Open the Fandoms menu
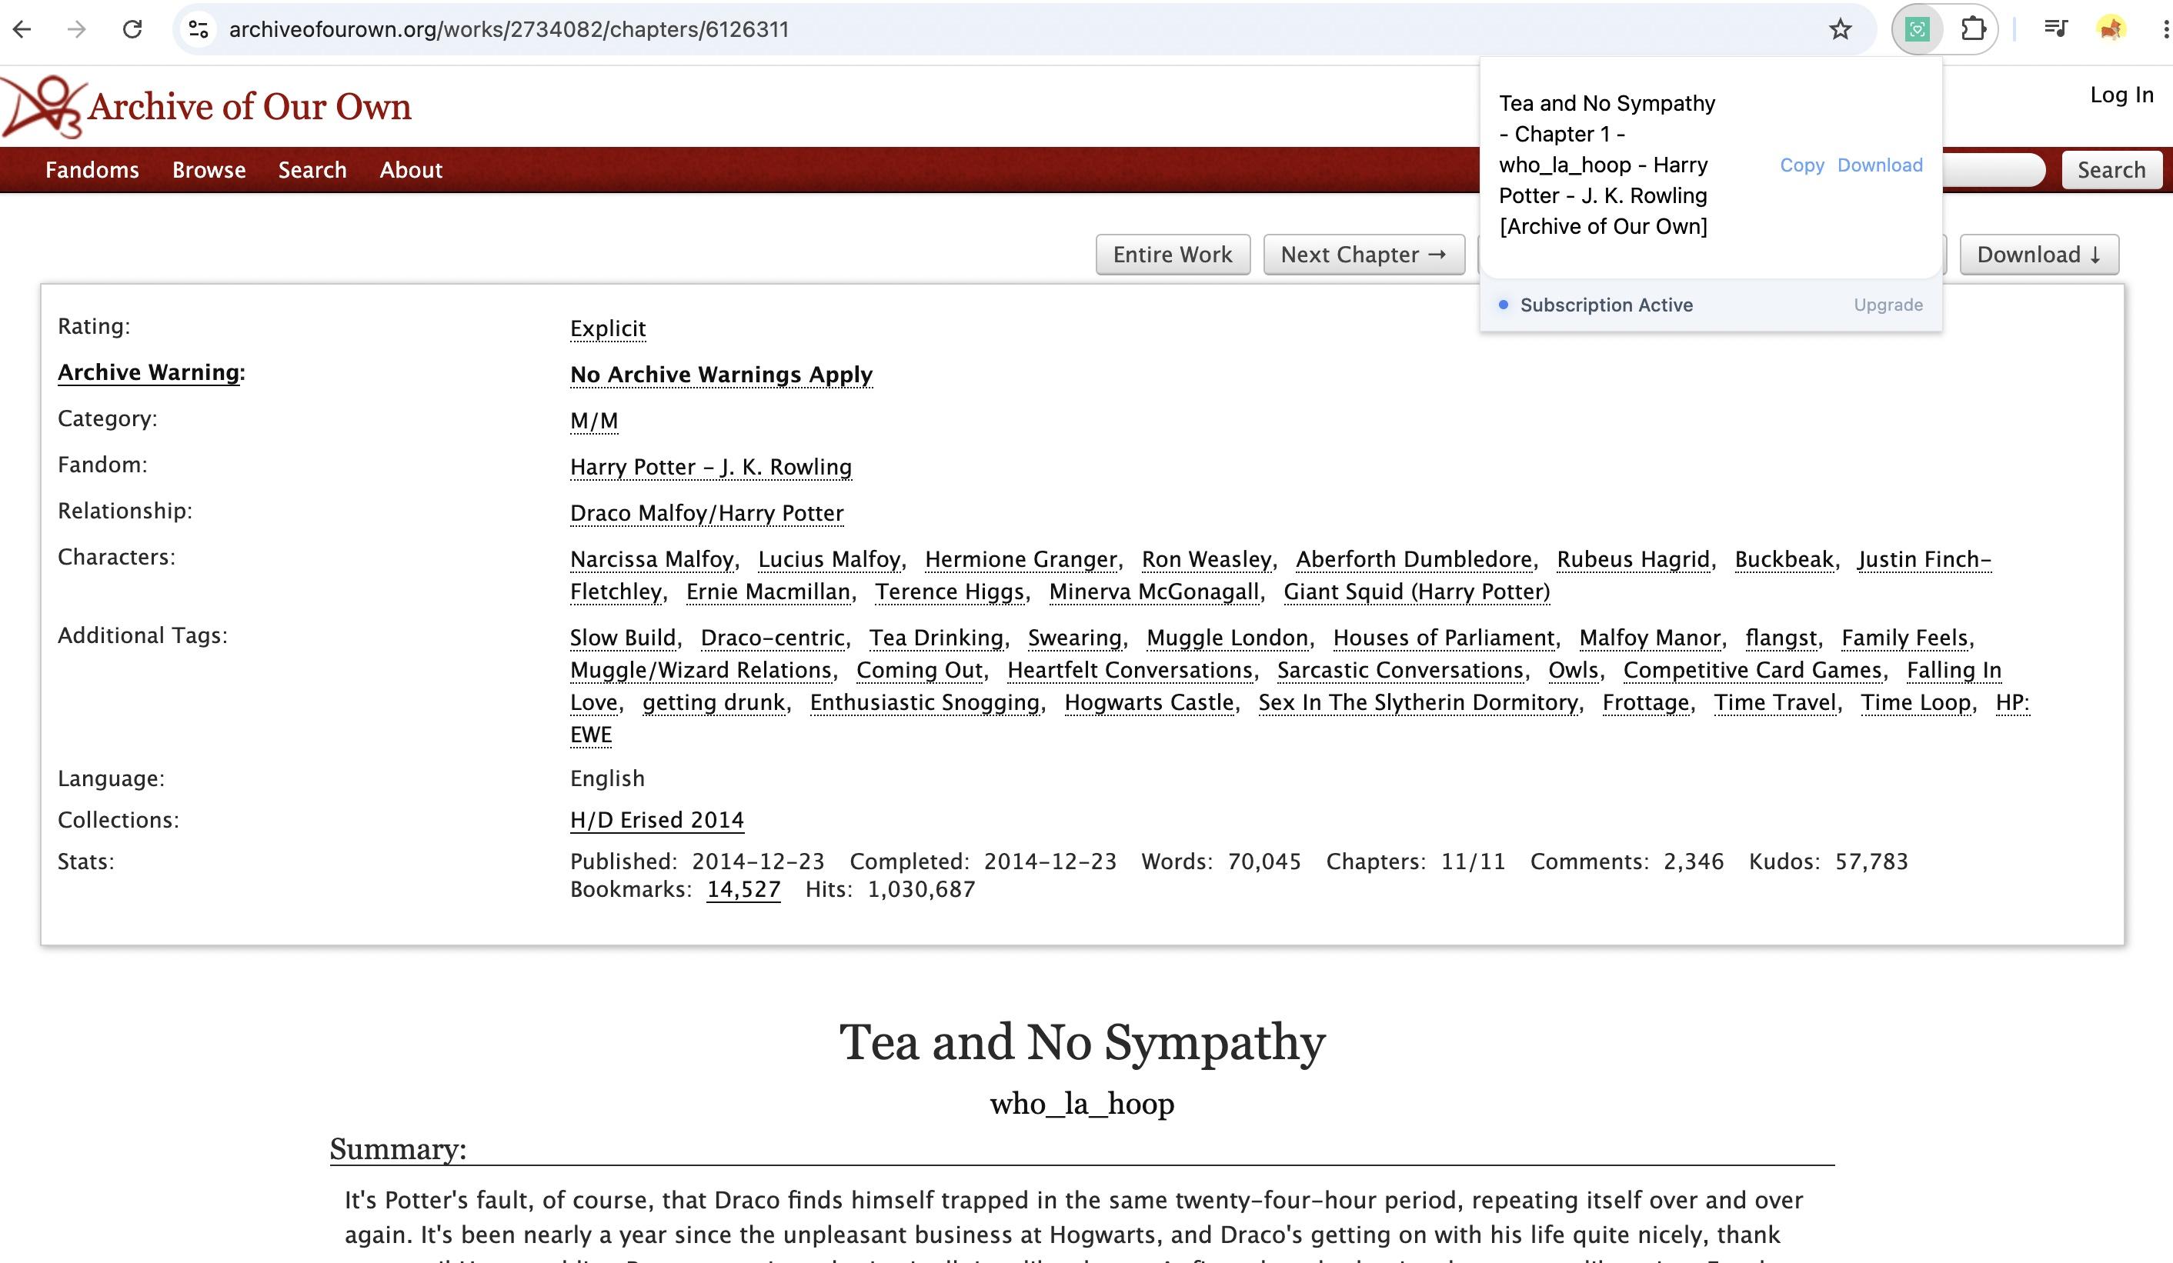 coord(92,170)
